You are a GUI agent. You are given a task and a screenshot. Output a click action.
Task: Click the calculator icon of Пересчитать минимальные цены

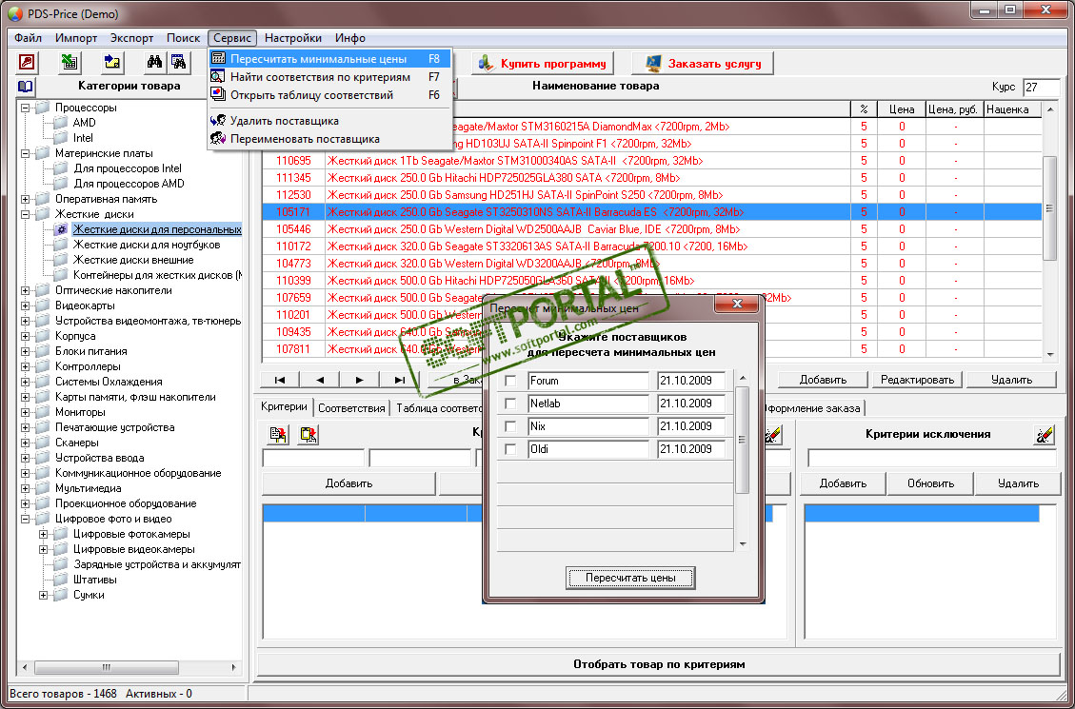coord(218,59)
